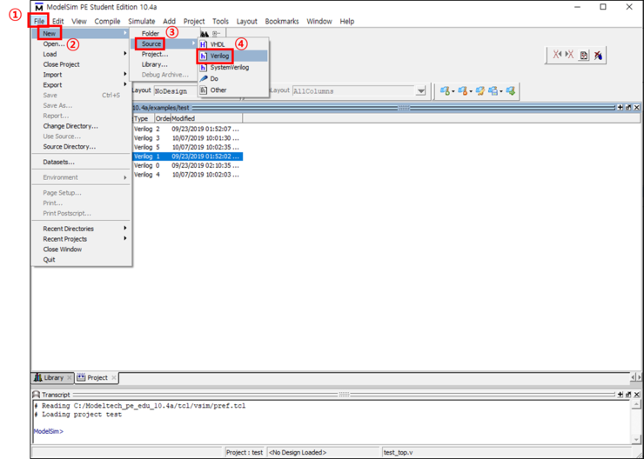
Task: Click the AllColumns column layout field
Action: coord(353,91)
